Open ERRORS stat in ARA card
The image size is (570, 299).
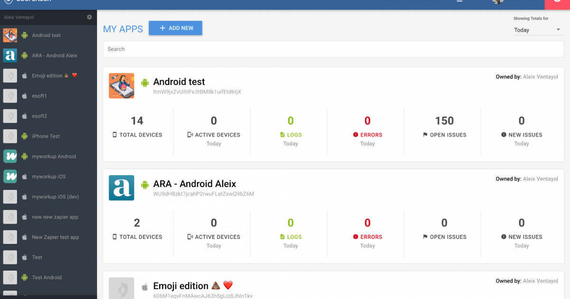(x=368, y=233)
